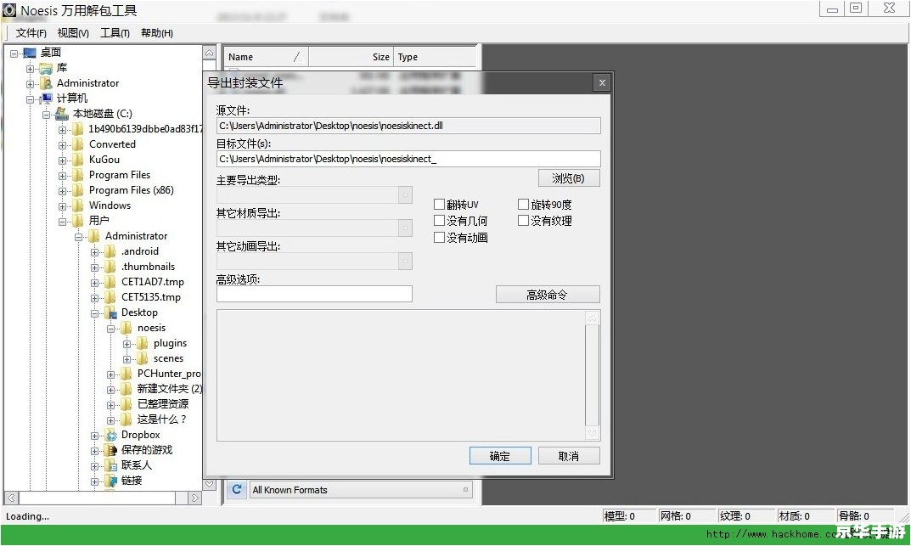
Task: Select the CET1AD7.tmp folder row
Action: (152, 282)
